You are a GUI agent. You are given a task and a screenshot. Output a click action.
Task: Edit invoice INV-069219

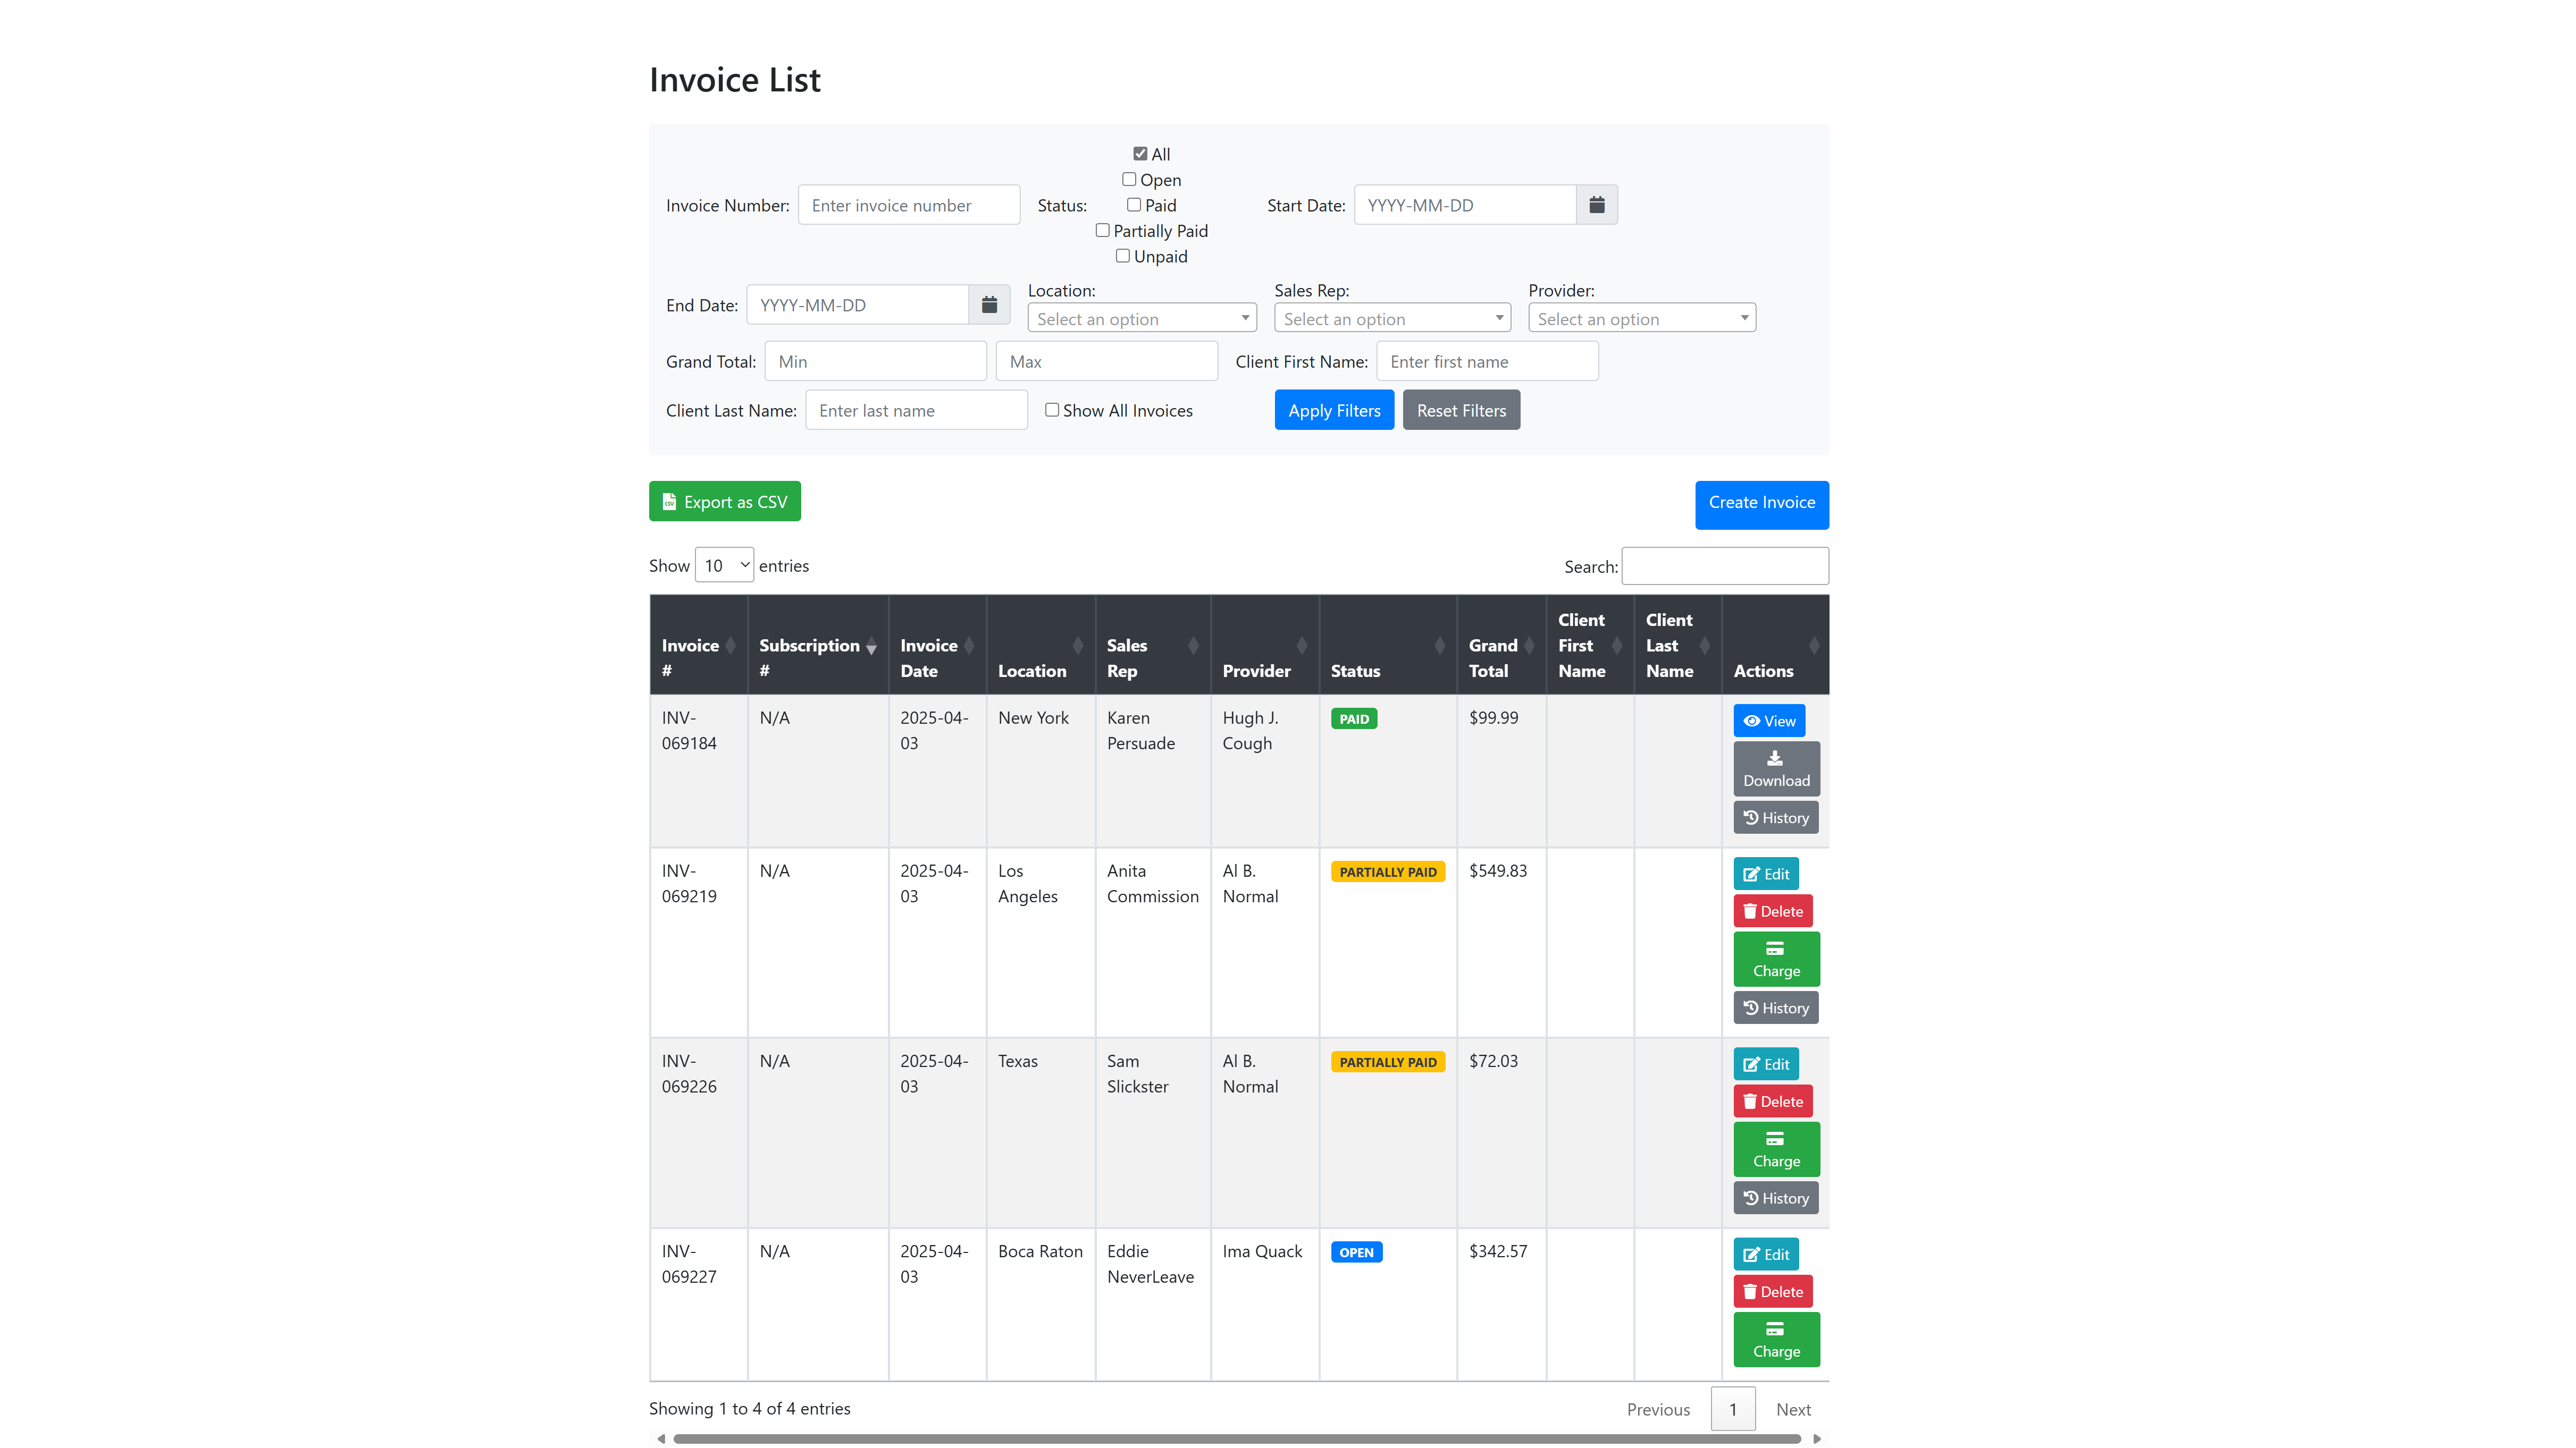(1765, 874)
